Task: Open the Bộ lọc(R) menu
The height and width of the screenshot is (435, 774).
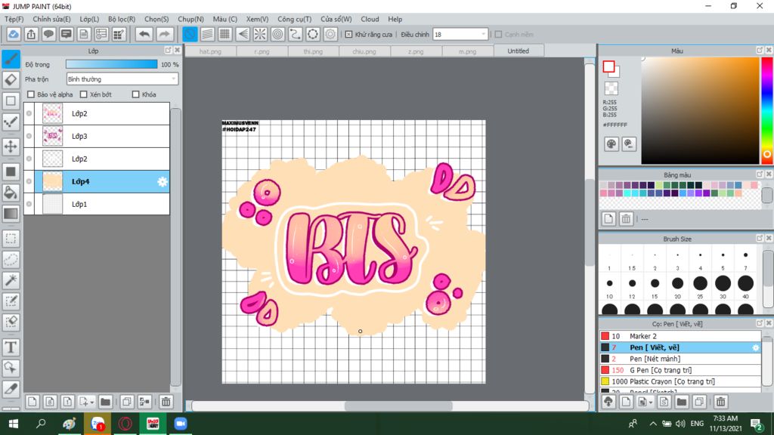Action: click(x=121, y=19)
